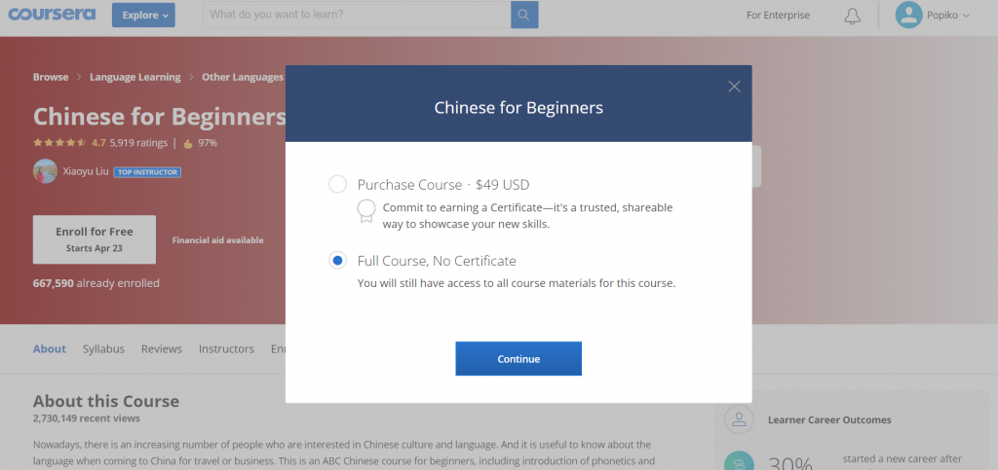Click the Learner Career Outcomes person icon
The image size is (998, 470).
(739, 419)
